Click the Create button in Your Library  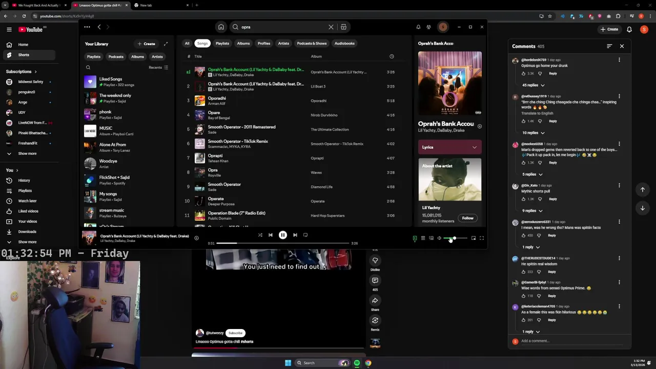point(147,44)
